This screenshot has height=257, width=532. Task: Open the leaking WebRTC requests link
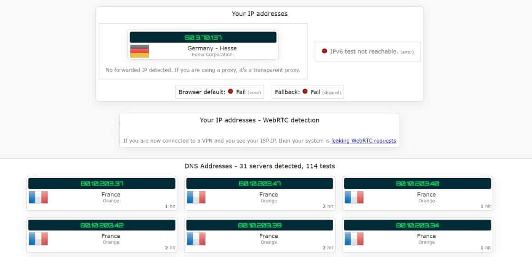364,141
